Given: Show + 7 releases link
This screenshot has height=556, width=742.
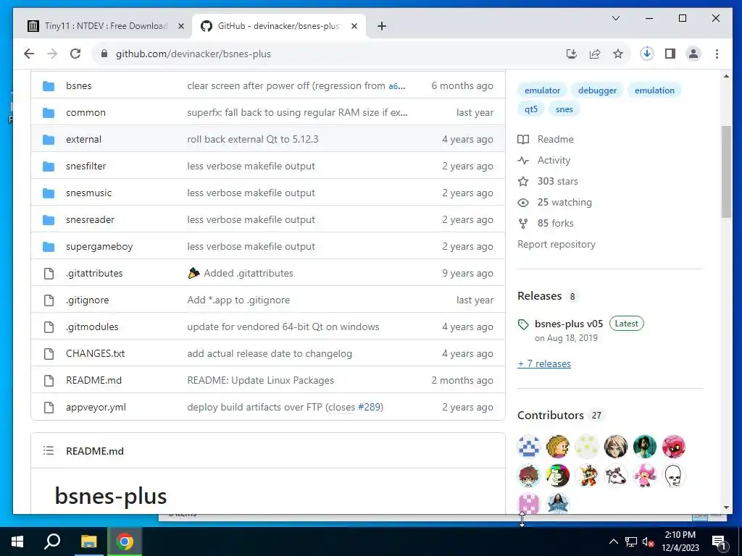Looking at the screenshot, I should (544, 363).
